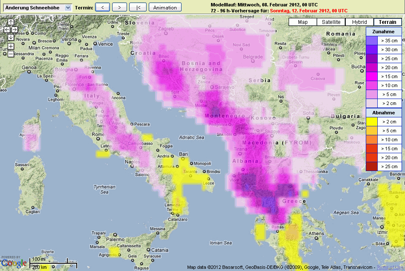
Task: Open the Änderung Schneehöhe dropdown
Action: point(68,8)
